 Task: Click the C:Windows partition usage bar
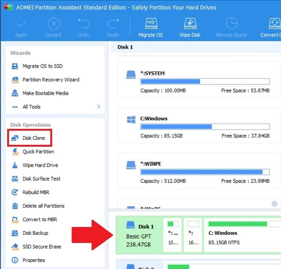pos(205,127)
